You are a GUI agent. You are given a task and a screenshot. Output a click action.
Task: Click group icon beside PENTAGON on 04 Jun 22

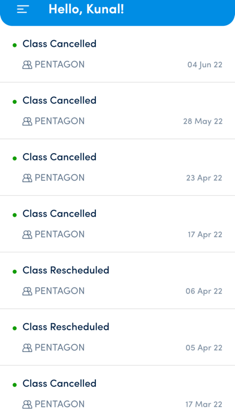(27, 65)
